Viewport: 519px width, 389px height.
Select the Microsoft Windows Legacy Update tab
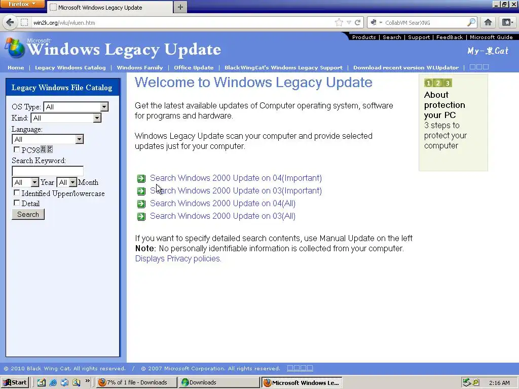[110, 7]
